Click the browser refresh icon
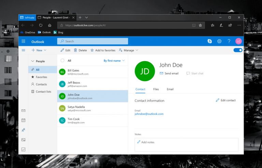This screenshot has width=262, height=168. coord(41,25)
